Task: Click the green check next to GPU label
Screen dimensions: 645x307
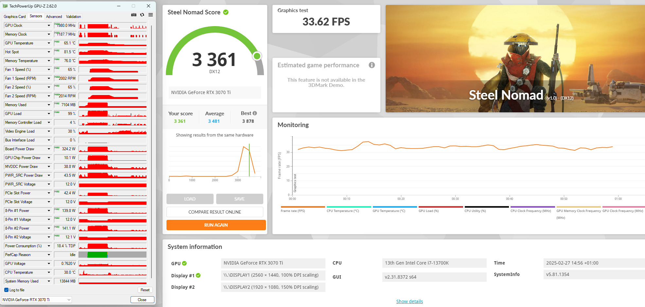Action: click(x=184, y=263)
